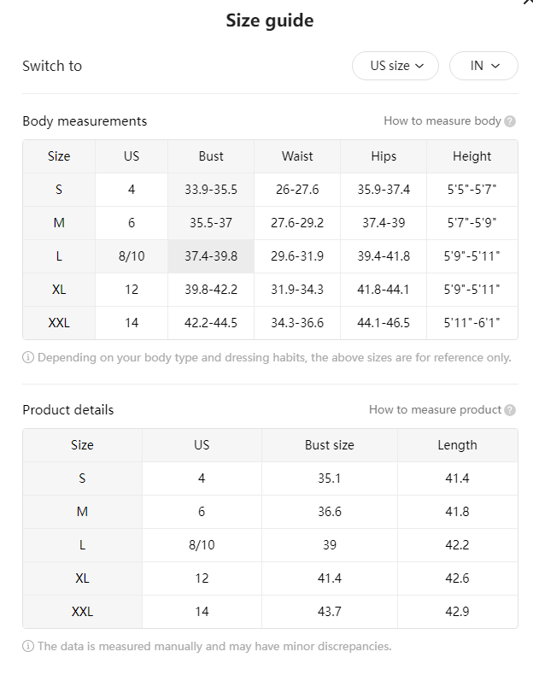Close the Size guide dialog
Screen dimensions: 533x681
point(528,3)
